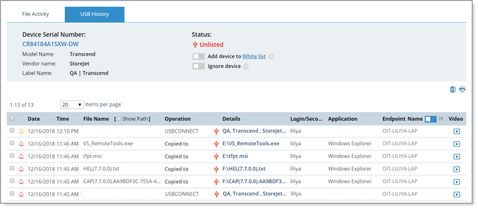The height and width of the screenshot is (209, 478).
Task: Click vendor name value StoreJet
Action: tap(79, 64)
